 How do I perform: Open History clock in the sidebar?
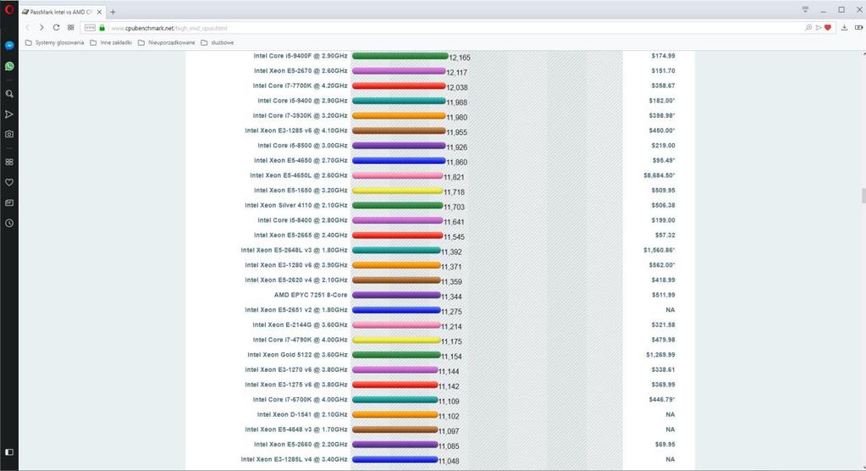[x=8, y=224]
